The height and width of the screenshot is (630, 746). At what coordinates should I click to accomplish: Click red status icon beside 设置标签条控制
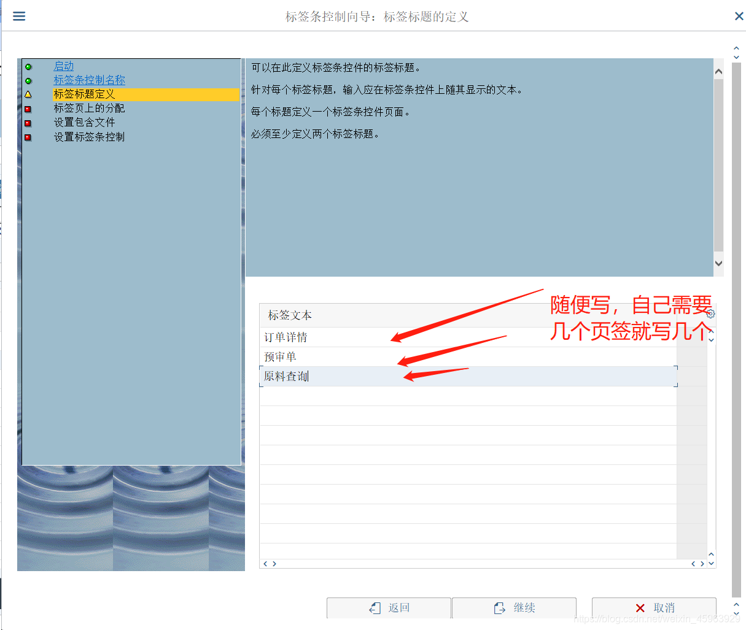(28, 137)
